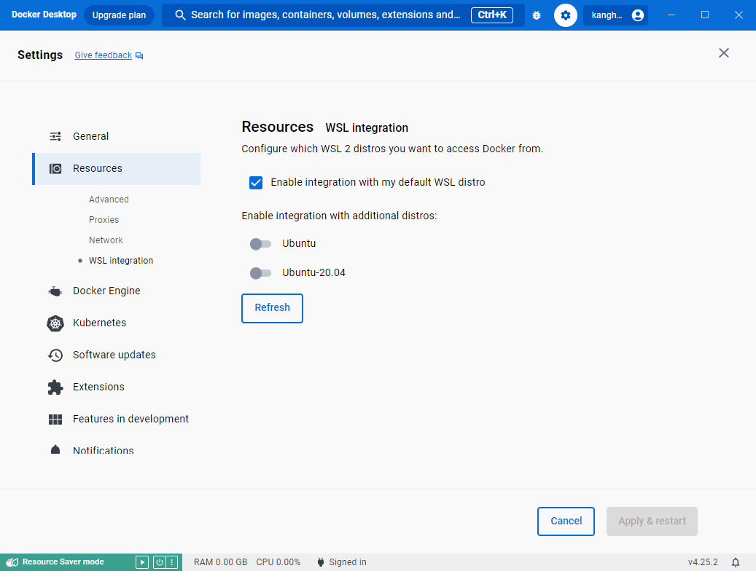The height and width of the screenshot is (571, 756).
Task: Click the Features in development grid icon
Action: tap(55, 420)
